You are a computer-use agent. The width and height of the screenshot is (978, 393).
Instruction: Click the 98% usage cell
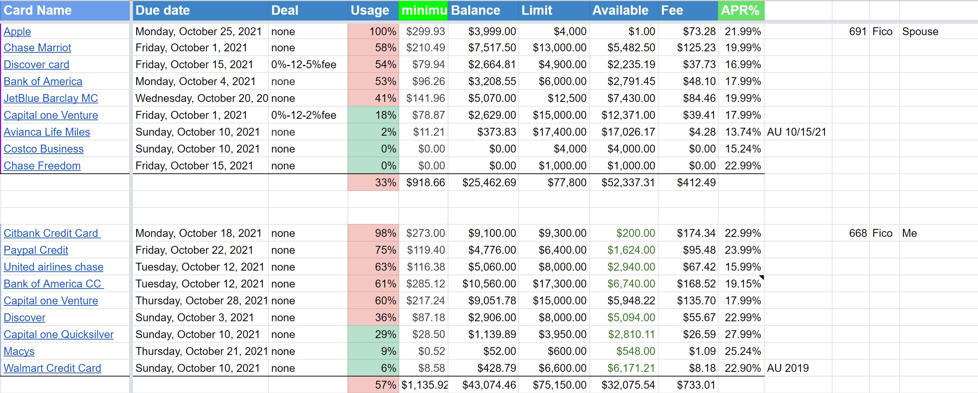tap(373, 233)
